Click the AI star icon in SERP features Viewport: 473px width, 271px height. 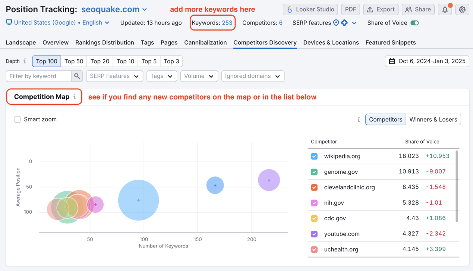[344, 23]
